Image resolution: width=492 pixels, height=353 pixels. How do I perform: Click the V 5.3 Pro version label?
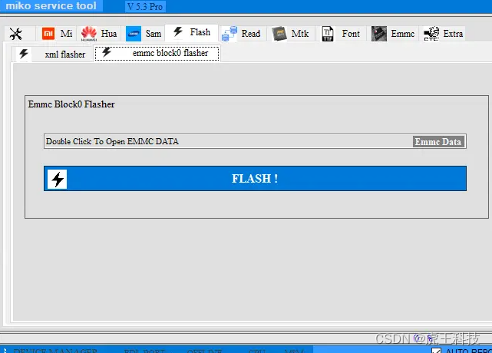tap(145, 7)
